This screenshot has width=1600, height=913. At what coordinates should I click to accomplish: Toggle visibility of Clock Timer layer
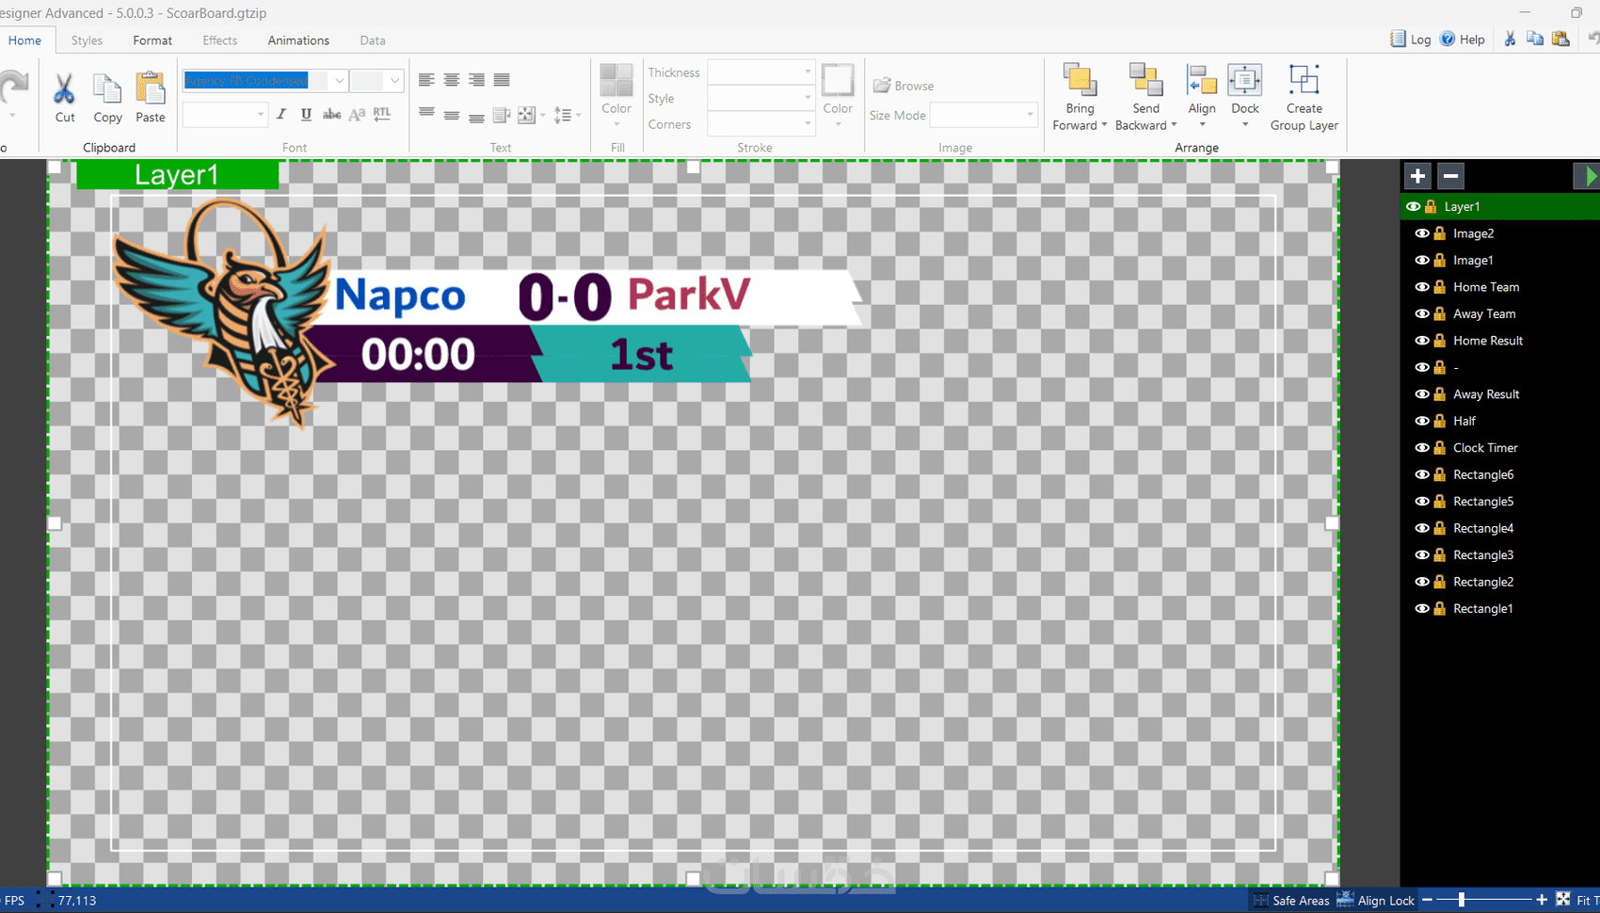point(1422,448)
